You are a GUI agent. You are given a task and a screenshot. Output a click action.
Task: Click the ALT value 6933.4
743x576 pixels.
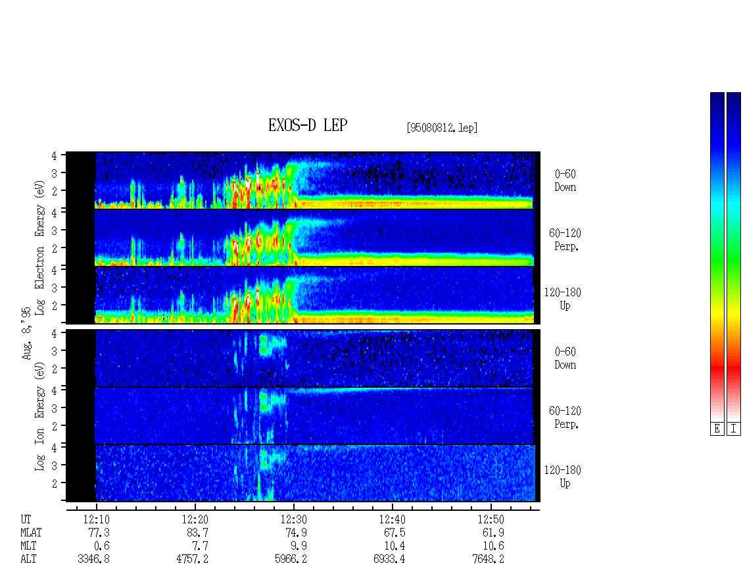click(x=389, y=559)
